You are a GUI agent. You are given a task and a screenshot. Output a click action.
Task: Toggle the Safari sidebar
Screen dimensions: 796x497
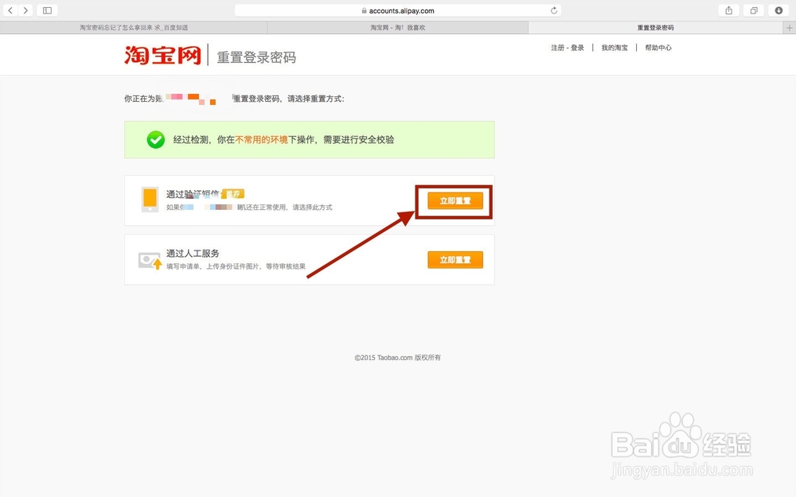click(x=47, y=10)
